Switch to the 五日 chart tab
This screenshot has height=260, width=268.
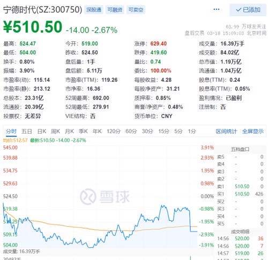click(27, 131)
